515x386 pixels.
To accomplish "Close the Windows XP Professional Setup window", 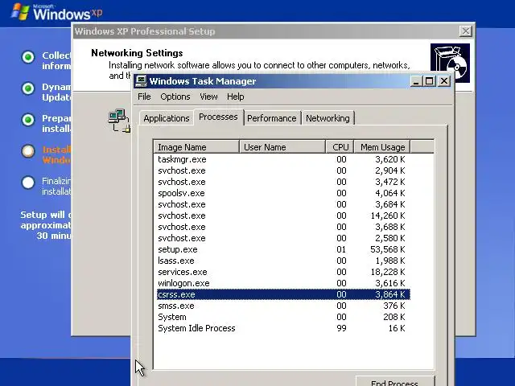I will click(x=465, y=31).
